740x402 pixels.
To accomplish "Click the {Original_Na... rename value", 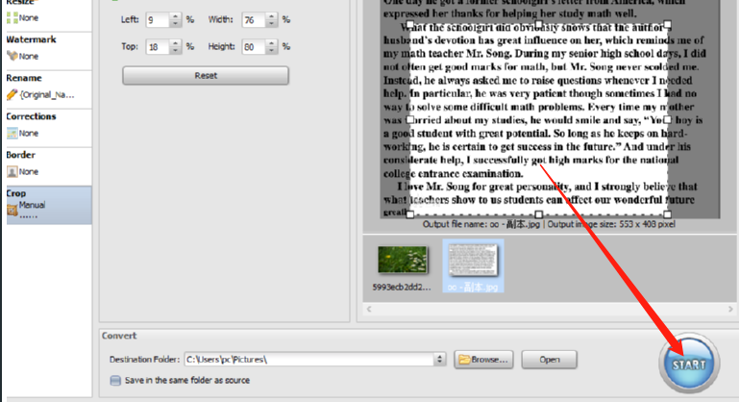I will pyautogui.click(x=47, y=95).
